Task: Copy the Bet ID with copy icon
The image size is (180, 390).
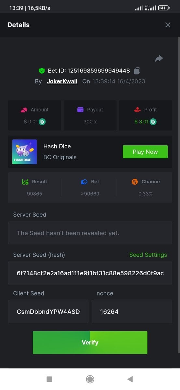Action: coord(137,71)
